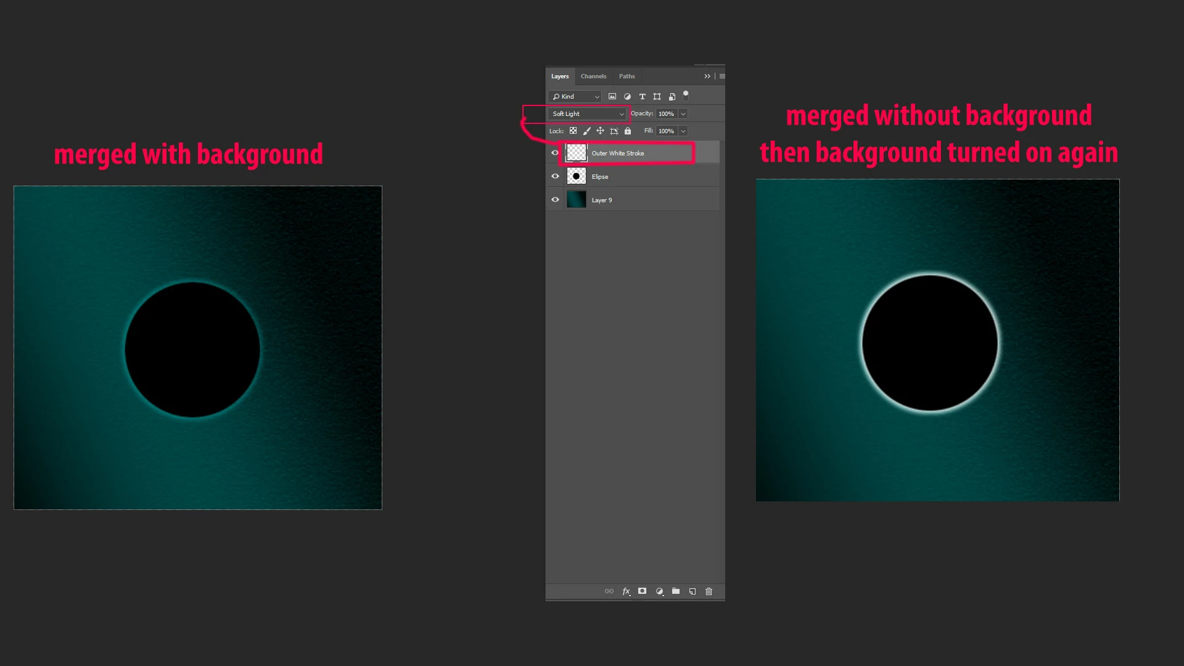
Task: Click the filter for smart objects icon
Action: pyautogui.click(x=672, y=96)
